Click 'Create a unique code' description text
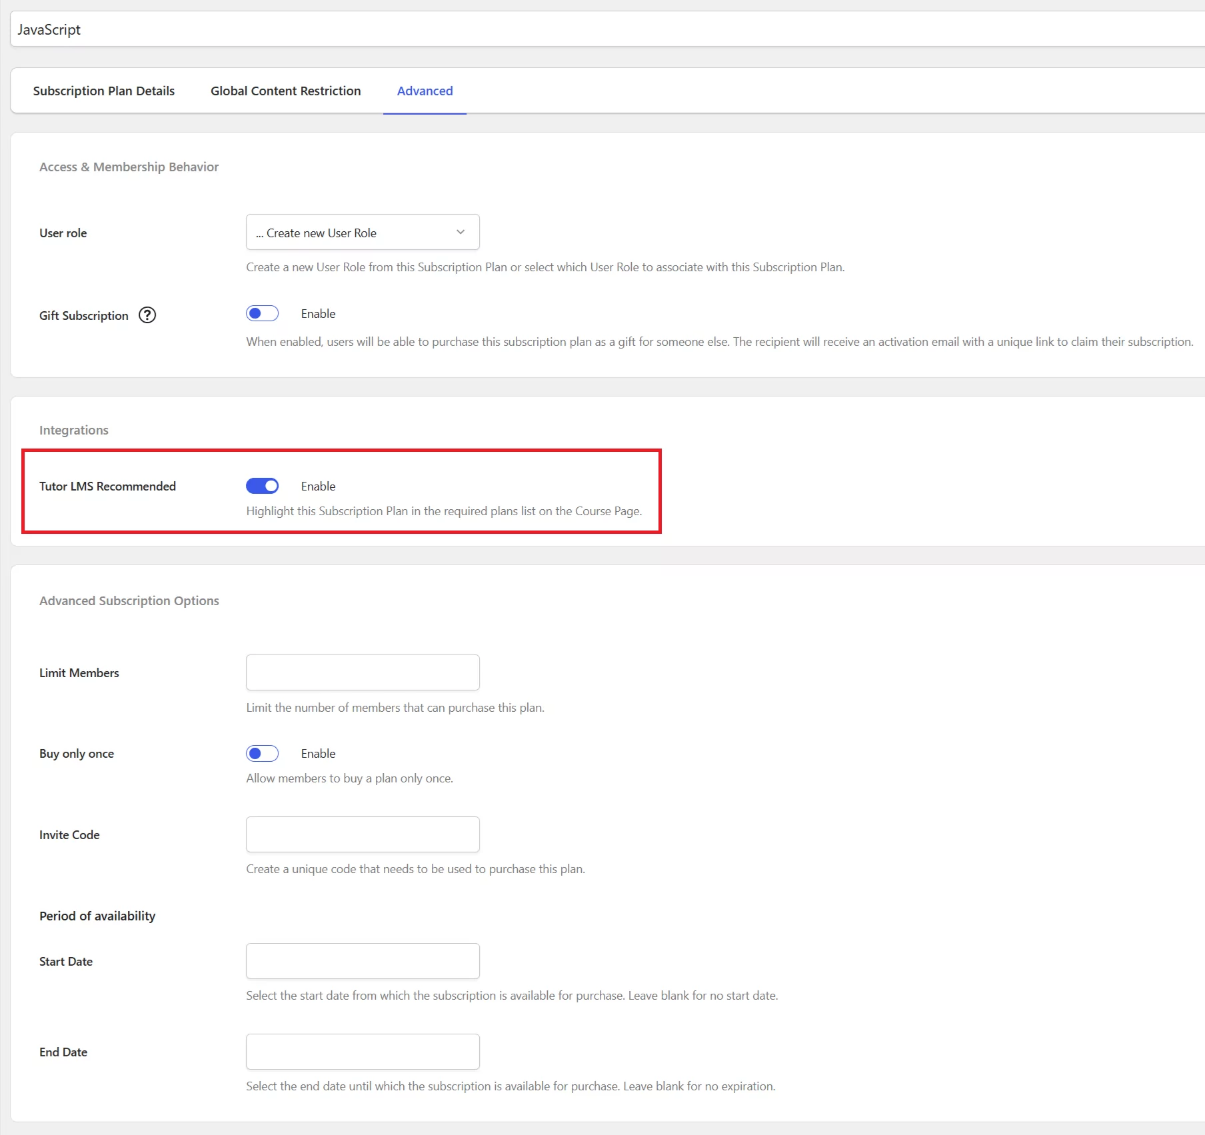 tap(416, 869)
